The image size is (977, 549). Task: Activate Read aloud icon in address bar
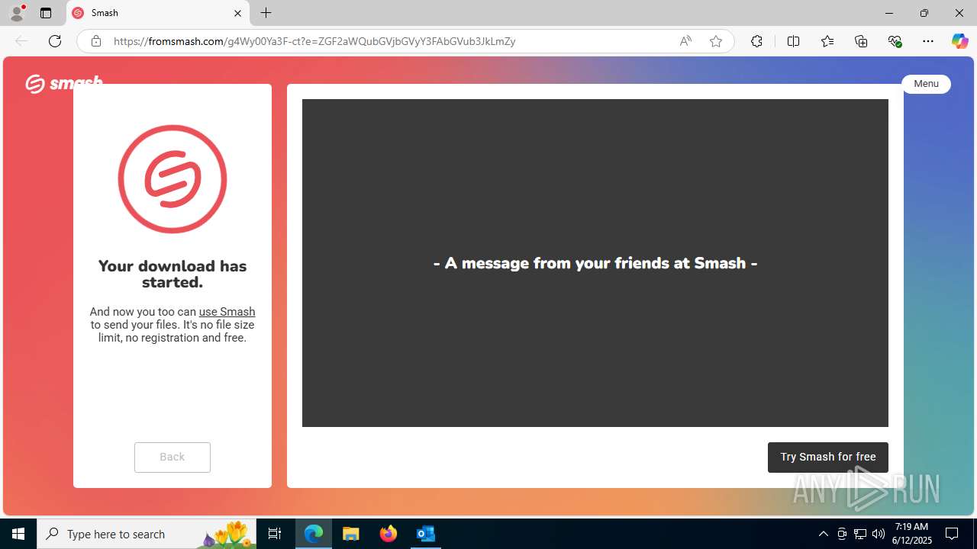tap(685, 41)
